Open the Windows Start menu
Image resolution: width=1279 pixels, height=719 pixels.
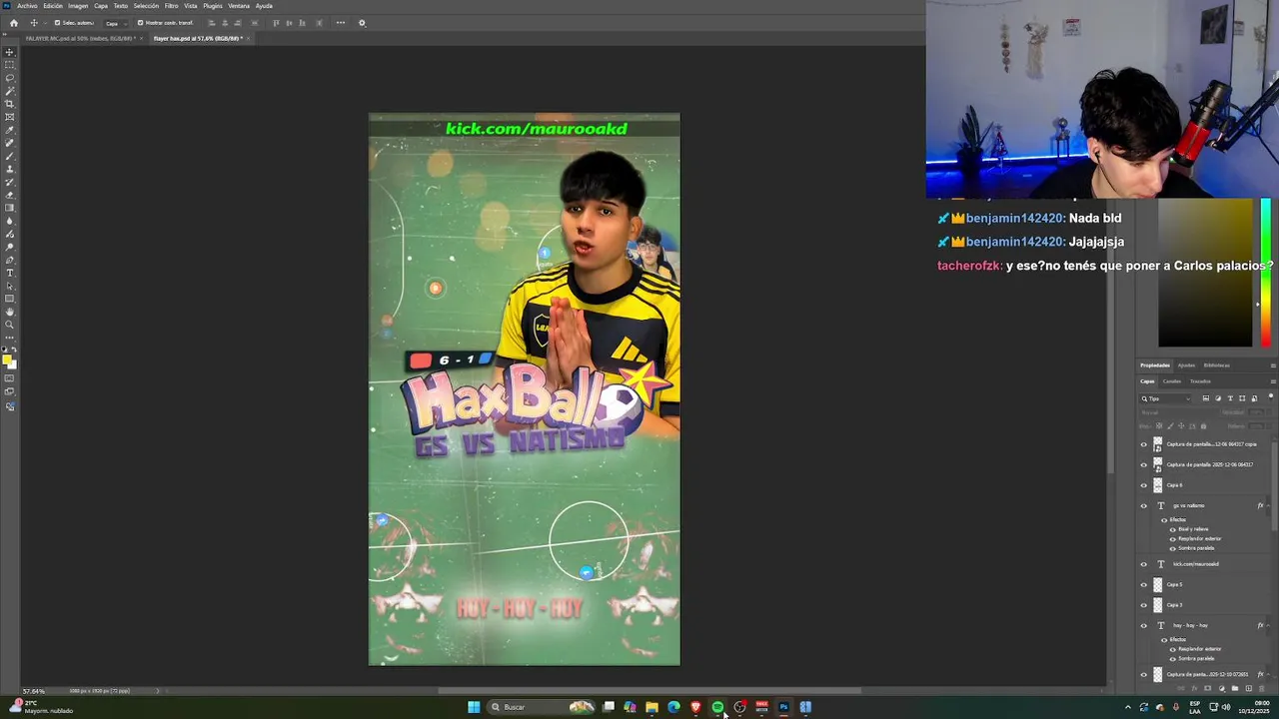pyautogui.click(x=474, y=707)
